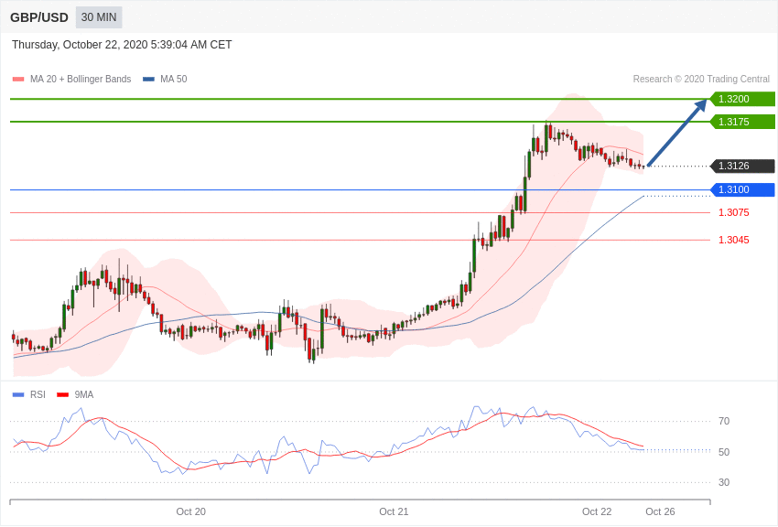Click the blue RSI legend swatch
The image size is (778, 527).
point(18,395)
